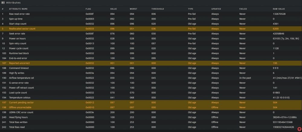Click raw value 6200 for reallocated sectors
Image resolution: width=302 pixels, height=132 pixels.
(276, 29)
